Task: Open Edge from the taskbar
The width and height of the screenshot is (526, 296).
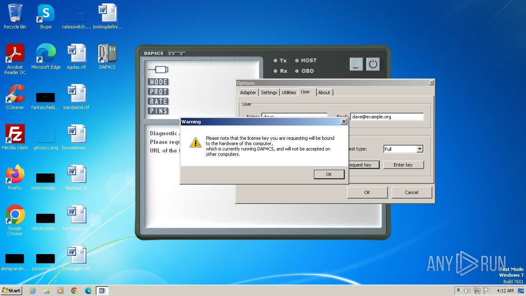Action: click(x=88, y=291)
